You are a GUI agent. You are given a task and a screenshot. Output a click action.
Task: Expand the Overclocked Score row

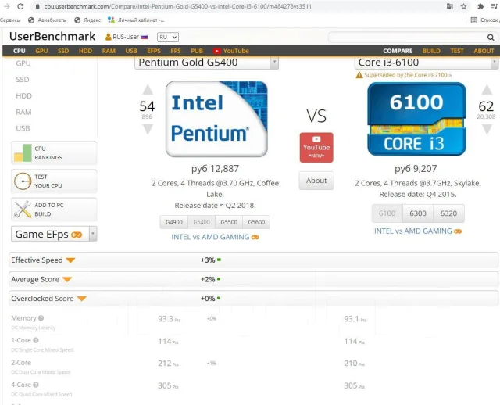pyautogui.click(x=253, y=299)
